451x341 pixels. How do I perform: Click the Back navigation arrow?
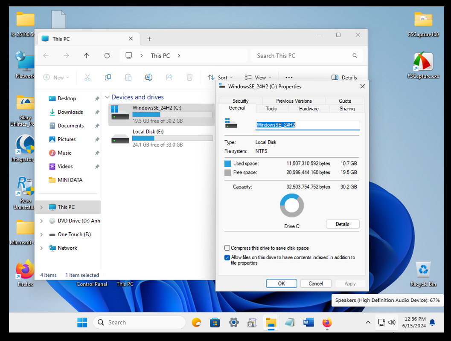tap(46, 56)
